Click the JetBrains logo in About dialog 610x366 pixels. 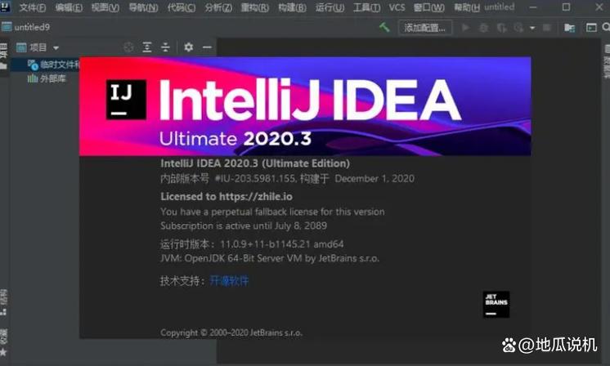coord(496,304)
